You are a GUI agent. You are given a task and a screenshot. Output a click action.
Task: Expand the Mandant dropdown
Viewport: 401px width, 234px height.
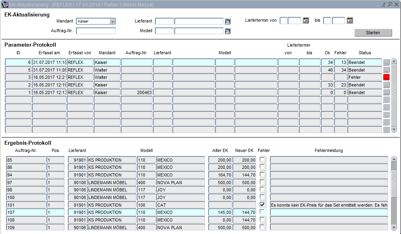[113, 21]
